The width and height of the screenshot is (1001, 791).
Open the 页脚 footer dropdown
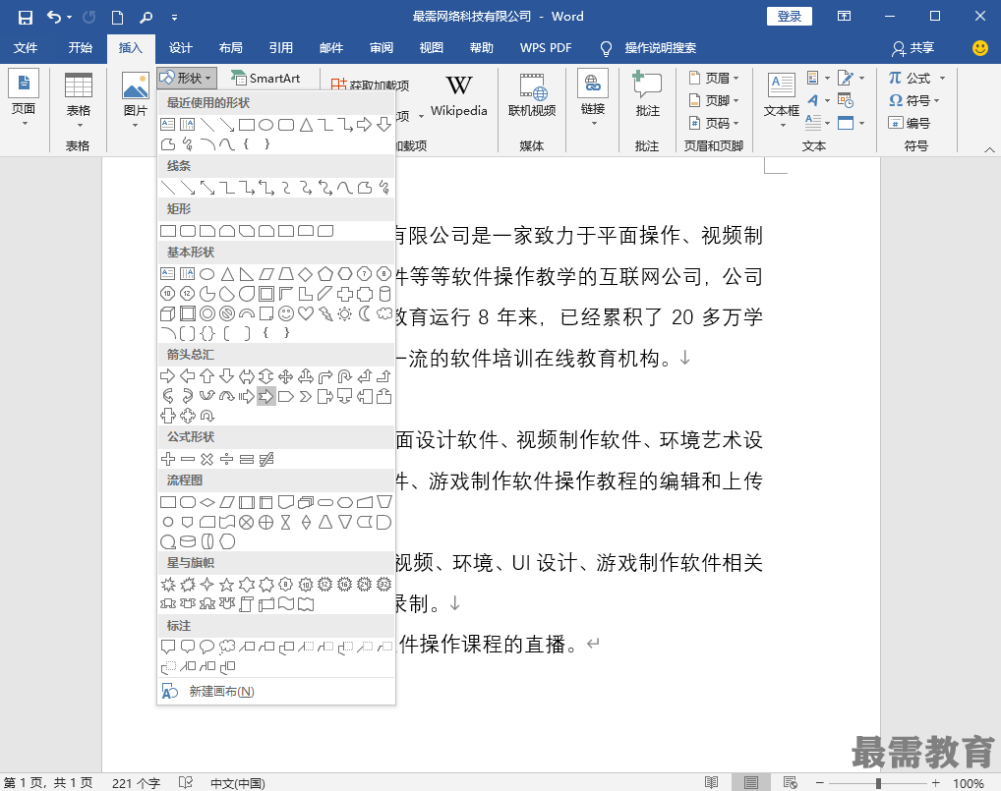coord(714,100)
